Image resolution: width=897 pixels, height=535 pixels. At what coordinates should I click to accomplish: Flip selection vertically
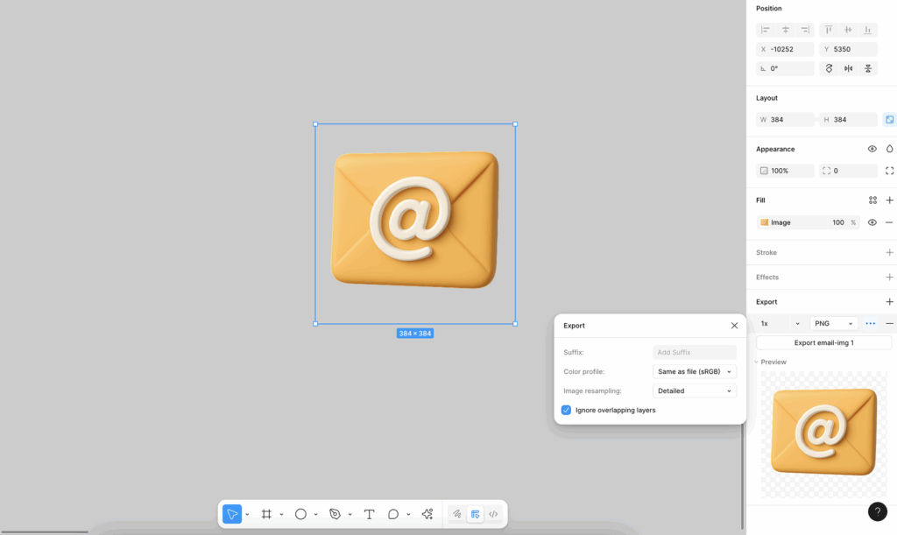coord(868,68)
